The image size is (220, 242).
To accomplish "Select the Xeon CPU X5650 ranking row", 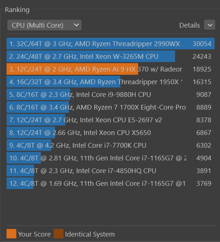I will pos(110,133).
